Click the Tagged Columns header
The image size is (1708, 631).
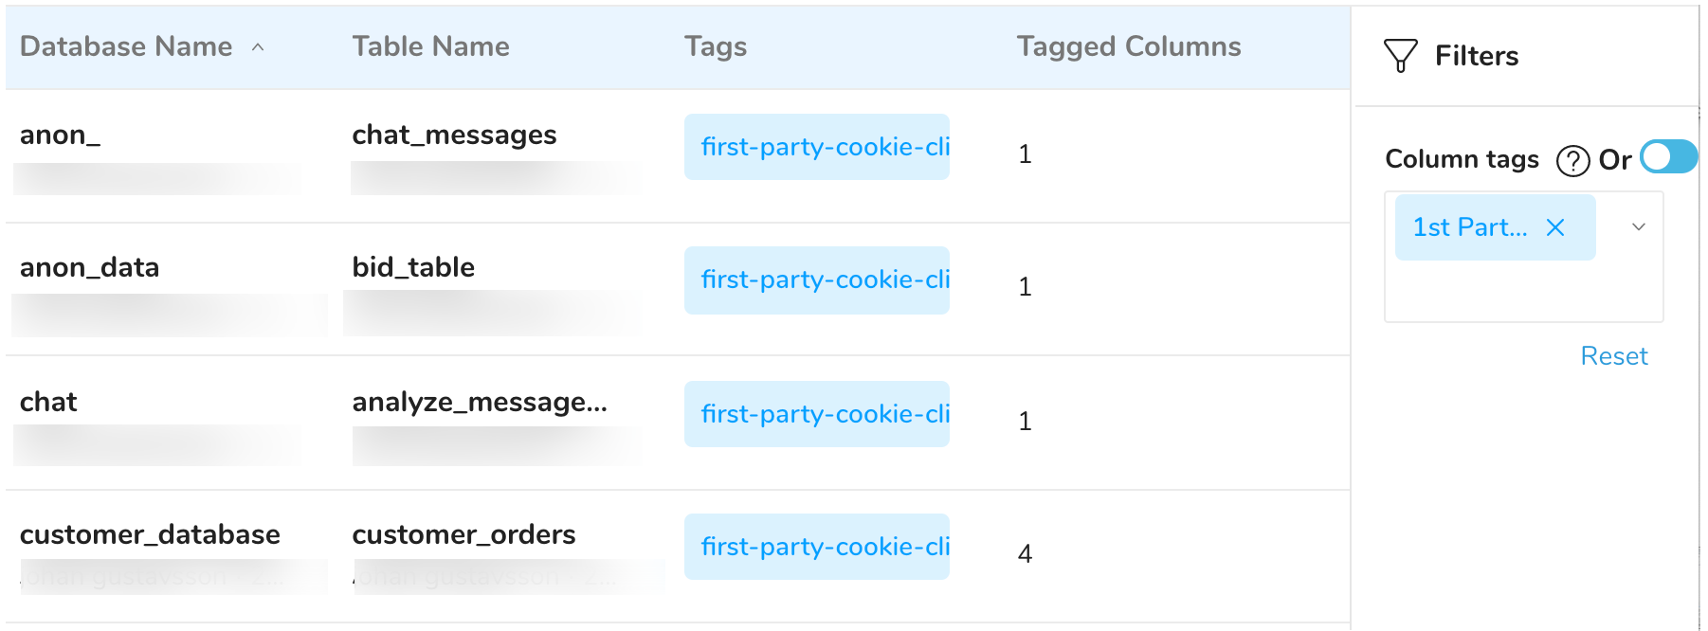[1128, 46]
